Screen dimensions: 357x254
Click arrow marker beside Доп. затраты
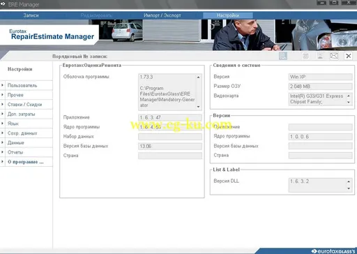[2, 114]
